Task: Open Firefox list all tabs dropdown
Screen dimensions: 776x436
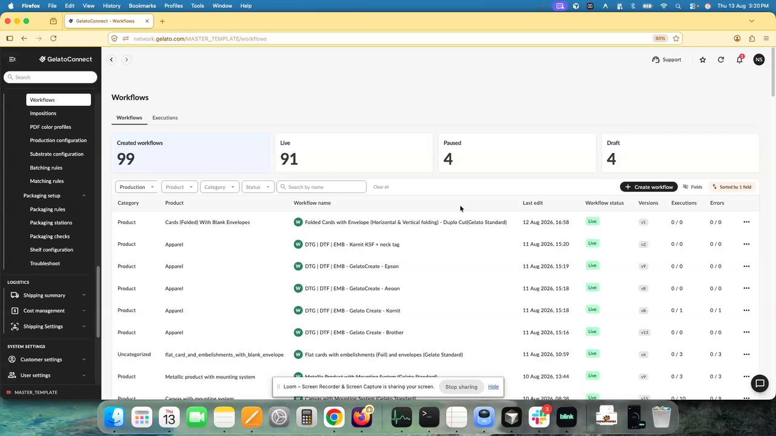Action: click(752, 21)
